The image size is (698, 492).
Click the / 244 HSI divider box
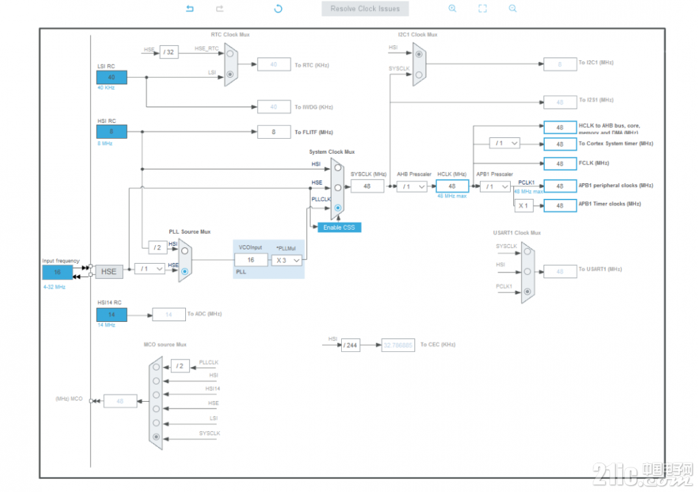point(351,345)
